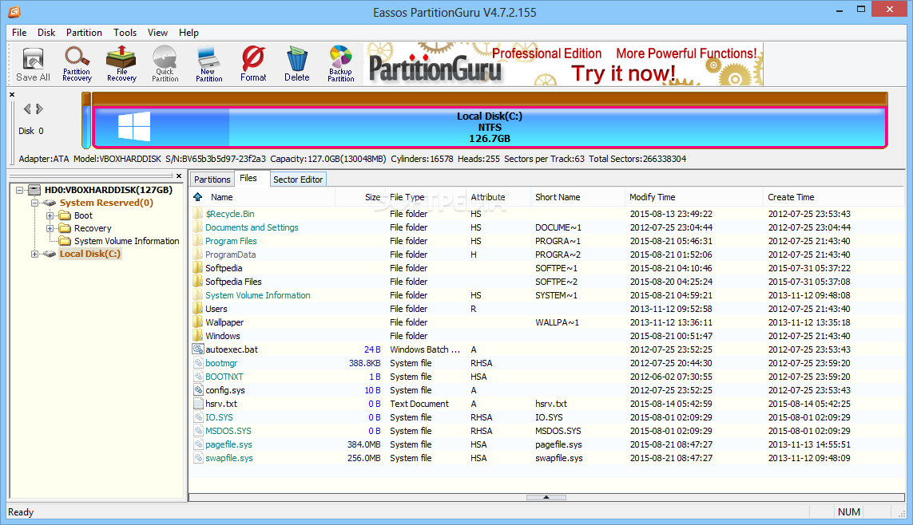Select the Program Files folder row

coord(546,241)
